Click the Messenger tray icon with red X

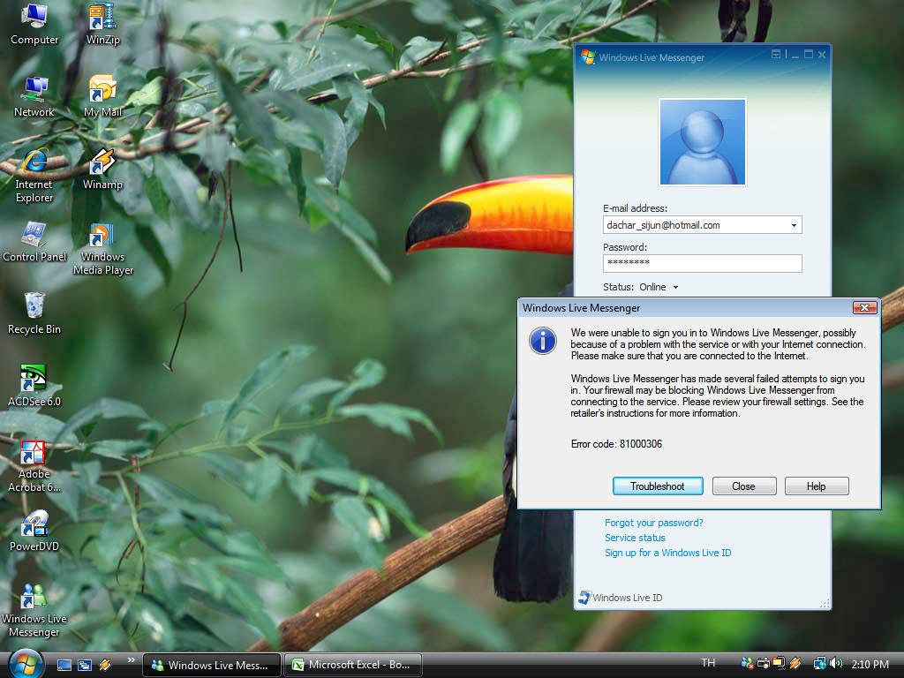tap(747, 664)
